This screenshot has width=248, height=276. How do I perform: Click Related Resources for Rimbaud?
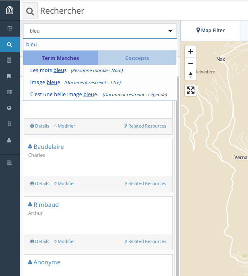tap(145, 241)
